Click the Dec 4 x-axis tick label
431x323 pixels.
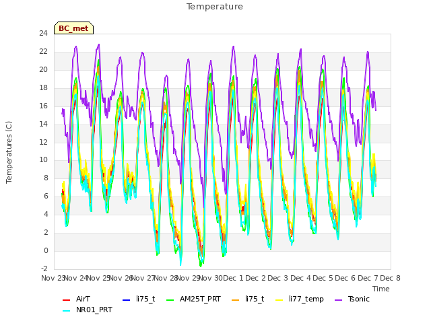coord(301,278)
